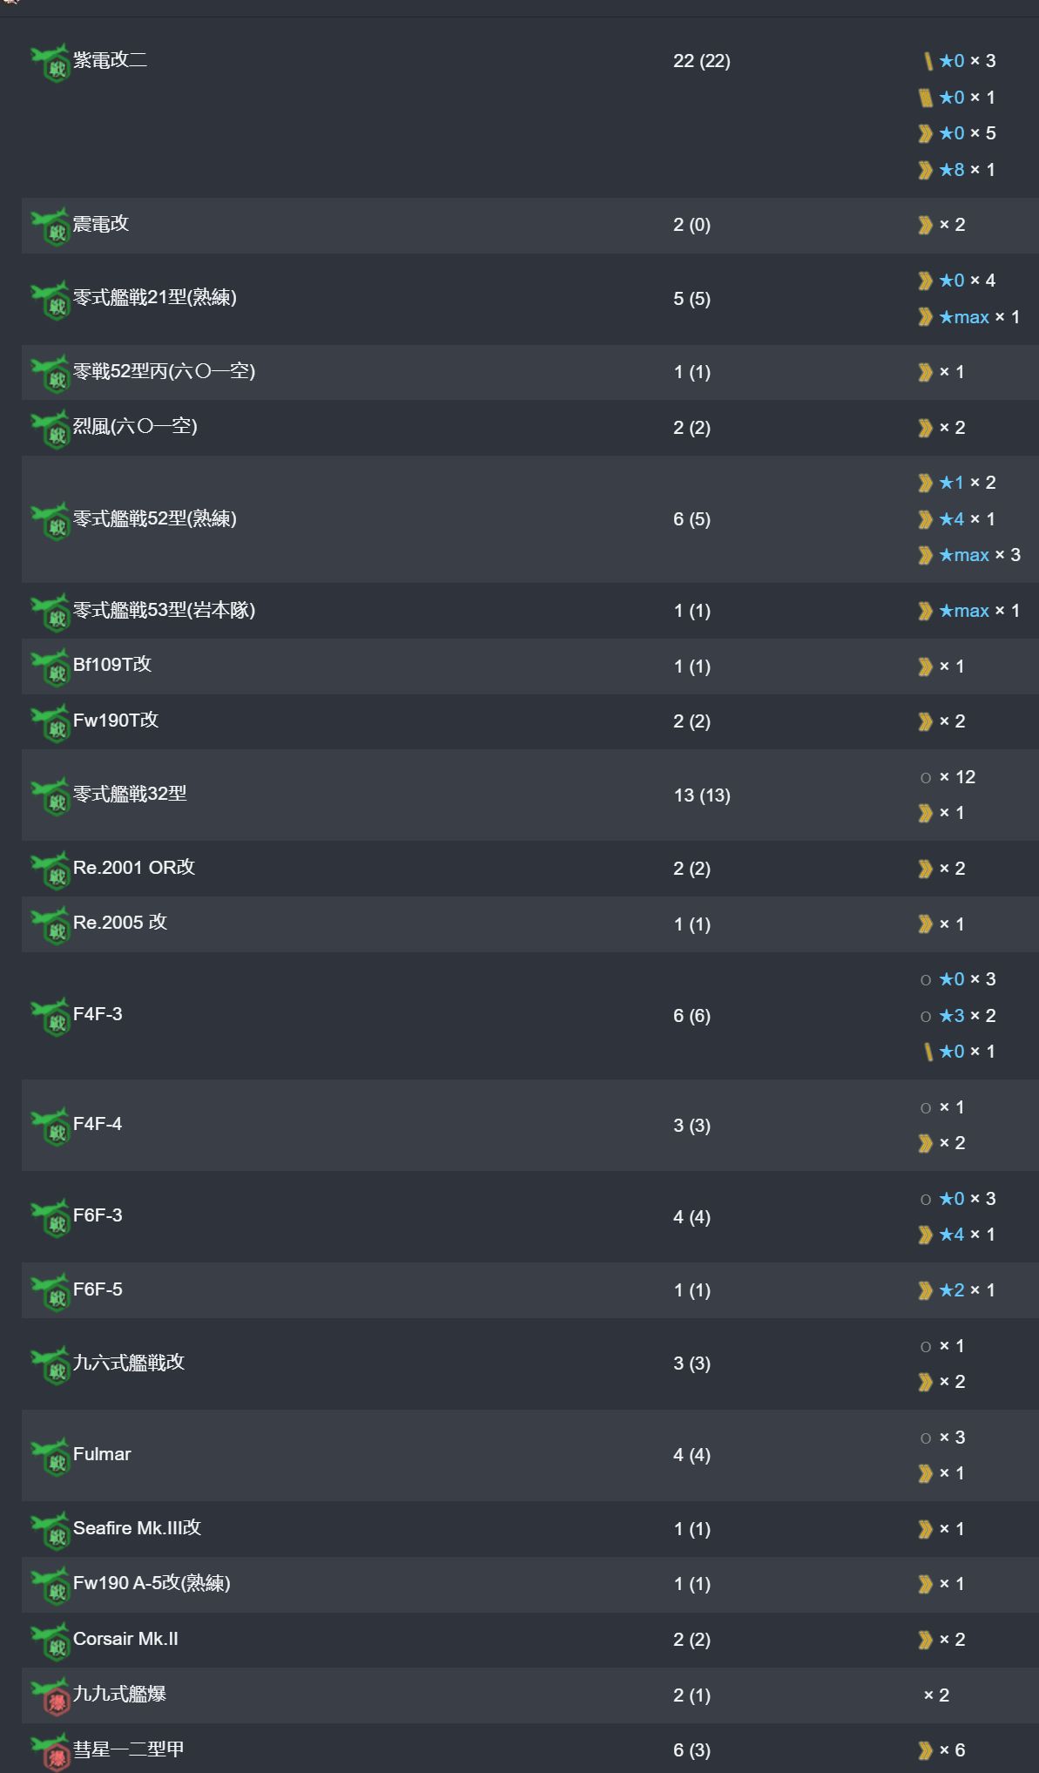Click the fighter icon beside Bf109T改

click(51, 668)
